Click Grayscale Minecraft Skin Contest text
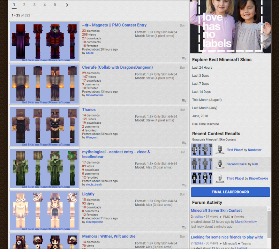 click(214, 139)
